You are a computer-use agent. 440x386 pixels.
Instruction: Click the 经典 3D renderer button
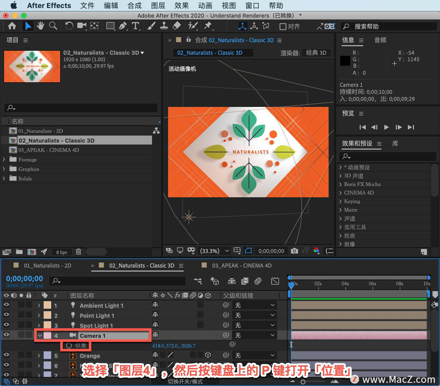pyautogui.click(x=316, y=53)
